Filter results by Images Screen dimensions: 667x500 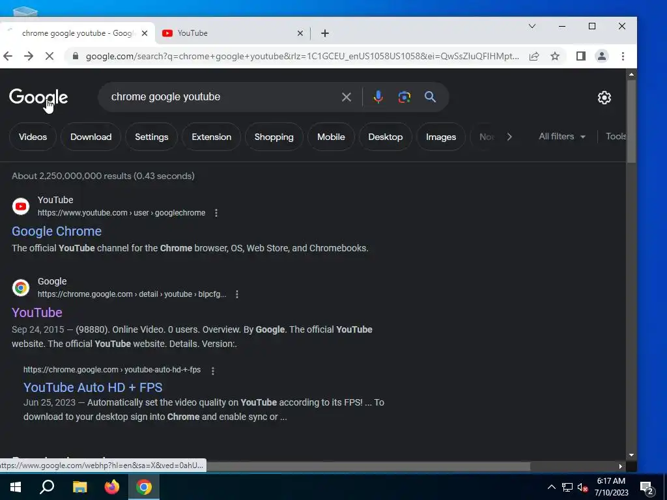click(441, 137)
